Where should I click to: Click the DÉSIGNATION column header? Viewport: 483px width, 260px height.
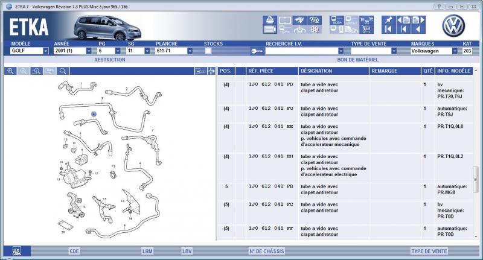tap(334, 71)
